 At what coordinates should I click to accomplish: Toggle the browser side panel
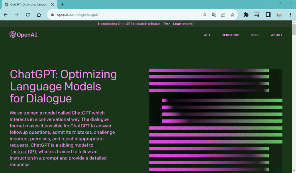click(268, 15)
